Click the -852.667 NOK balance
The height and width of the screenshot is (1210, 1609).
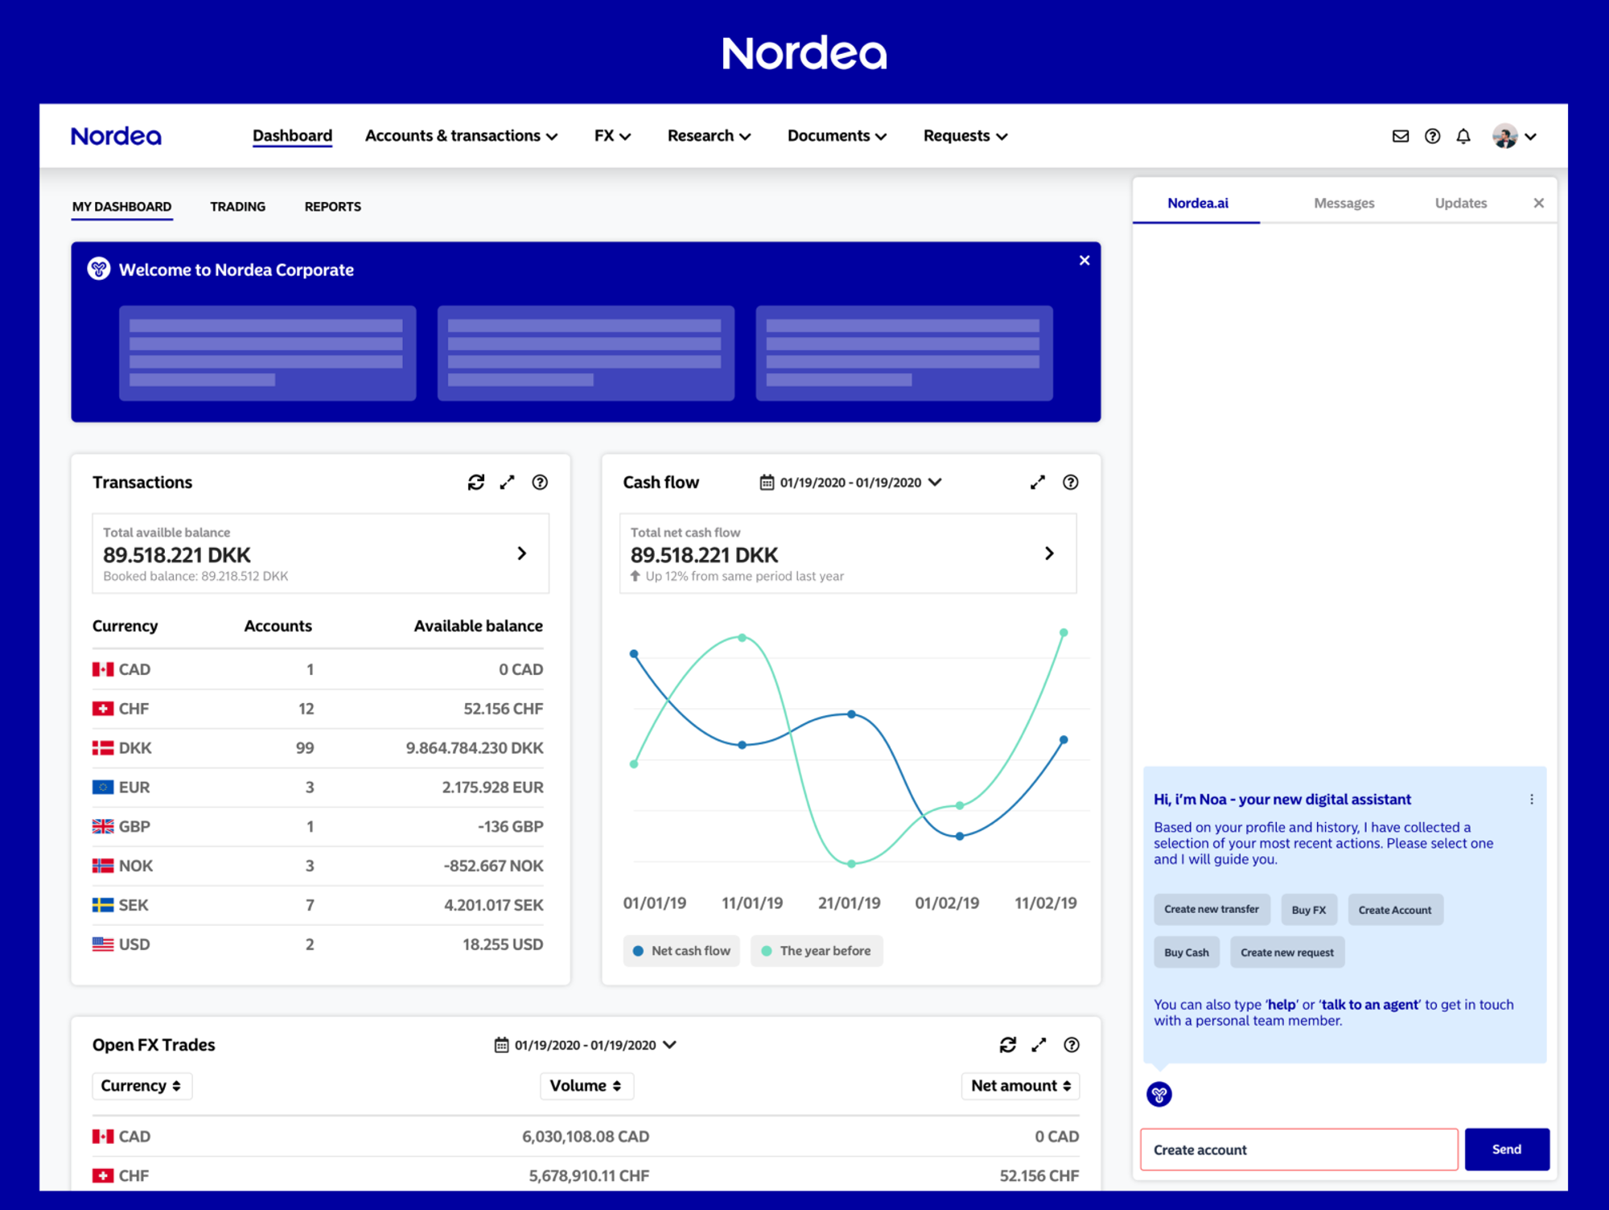(x=493, y=866)
